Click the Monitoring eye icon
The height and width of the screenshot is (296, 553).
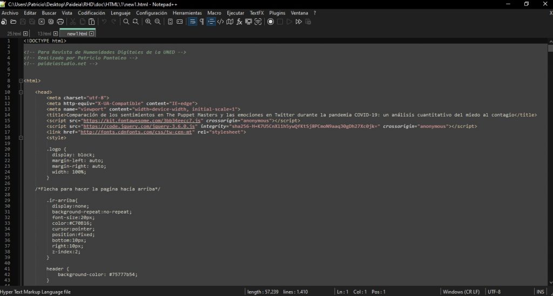coord(258,22)
